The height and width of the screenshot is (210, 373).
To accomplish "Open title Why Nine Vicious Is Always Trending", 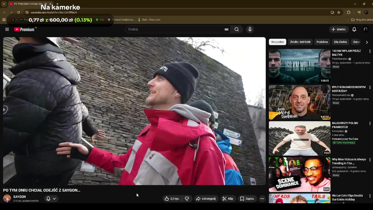I will 349,161.
